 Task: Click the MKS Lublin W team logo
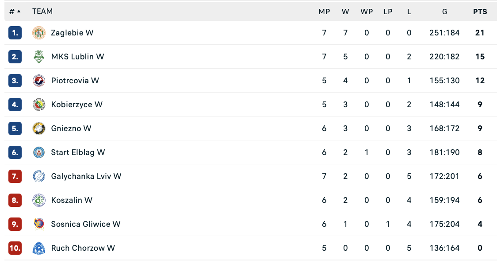39,57
